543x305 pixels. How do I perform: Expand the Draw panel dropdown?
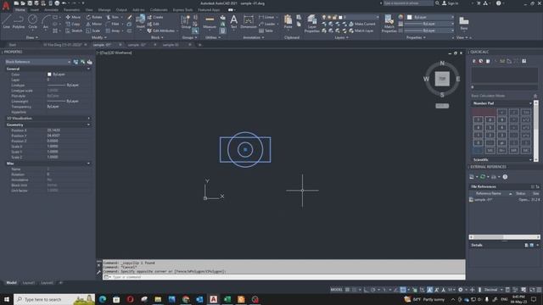click(32, 37)
